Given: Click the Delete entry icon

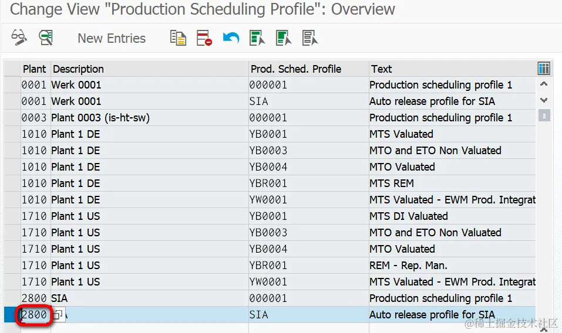Looking at the screenshot, I should click(x=204, y=38).
